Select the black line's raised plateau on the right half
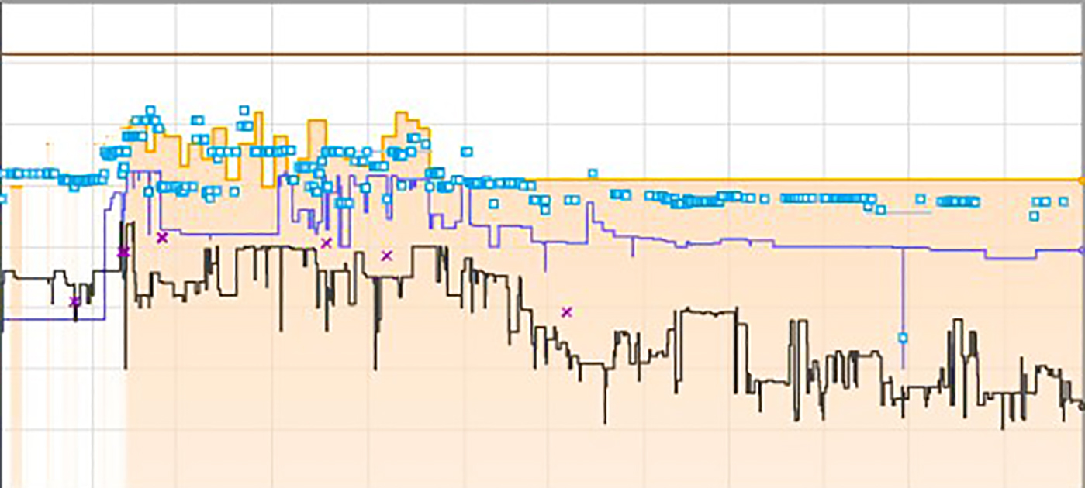The width and height of the screenshot is (1085, 488). click(x=706, y=311)
